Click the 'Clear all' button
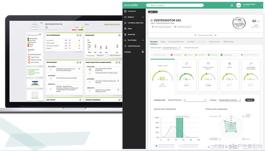The width and height of the screenshot is (265, 151). tap(250, 100)
